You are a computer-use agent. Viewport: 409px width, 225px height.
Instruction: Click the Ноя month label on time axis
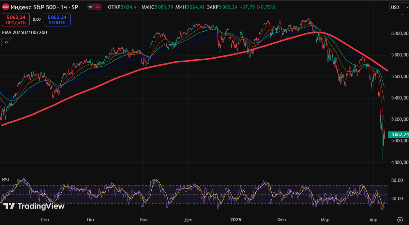click(x=143, y=220)
